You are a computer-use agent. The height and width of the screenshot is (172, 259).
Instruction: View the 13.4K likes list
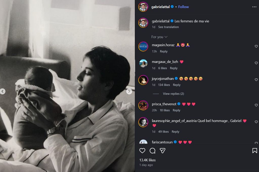[147, 160]
